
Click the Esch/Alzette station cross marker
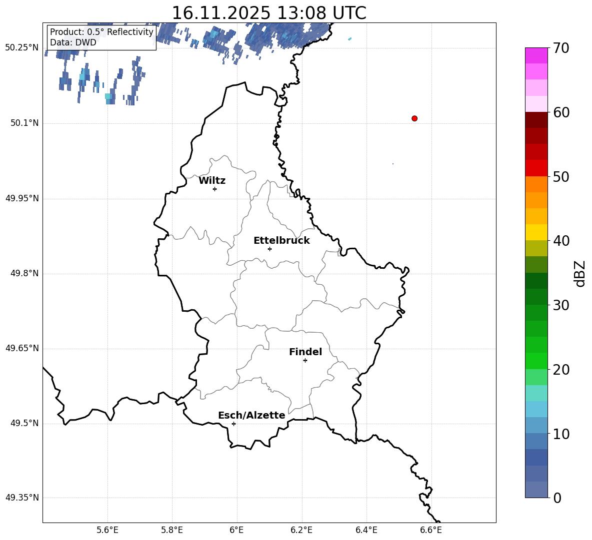pos(233,424)
